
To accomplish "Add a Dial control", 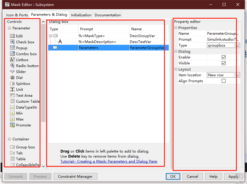I will tap(16, 78).
